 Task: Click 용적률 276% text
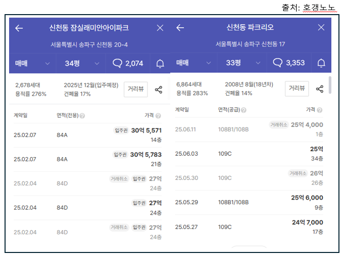click(31, 94)
